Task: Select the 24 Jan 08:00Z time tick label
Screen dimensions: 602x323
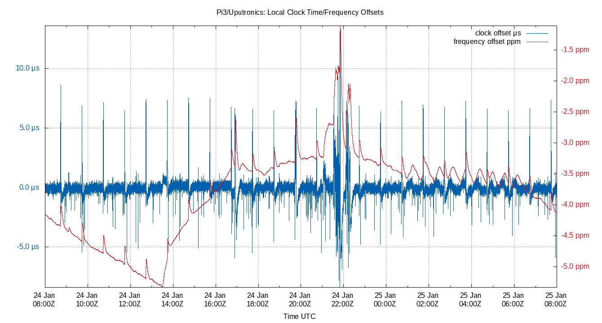Action: point(44,299)
